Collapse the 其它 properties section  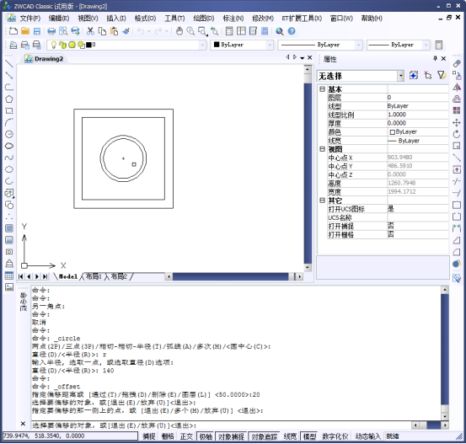(x=322, y=201)
